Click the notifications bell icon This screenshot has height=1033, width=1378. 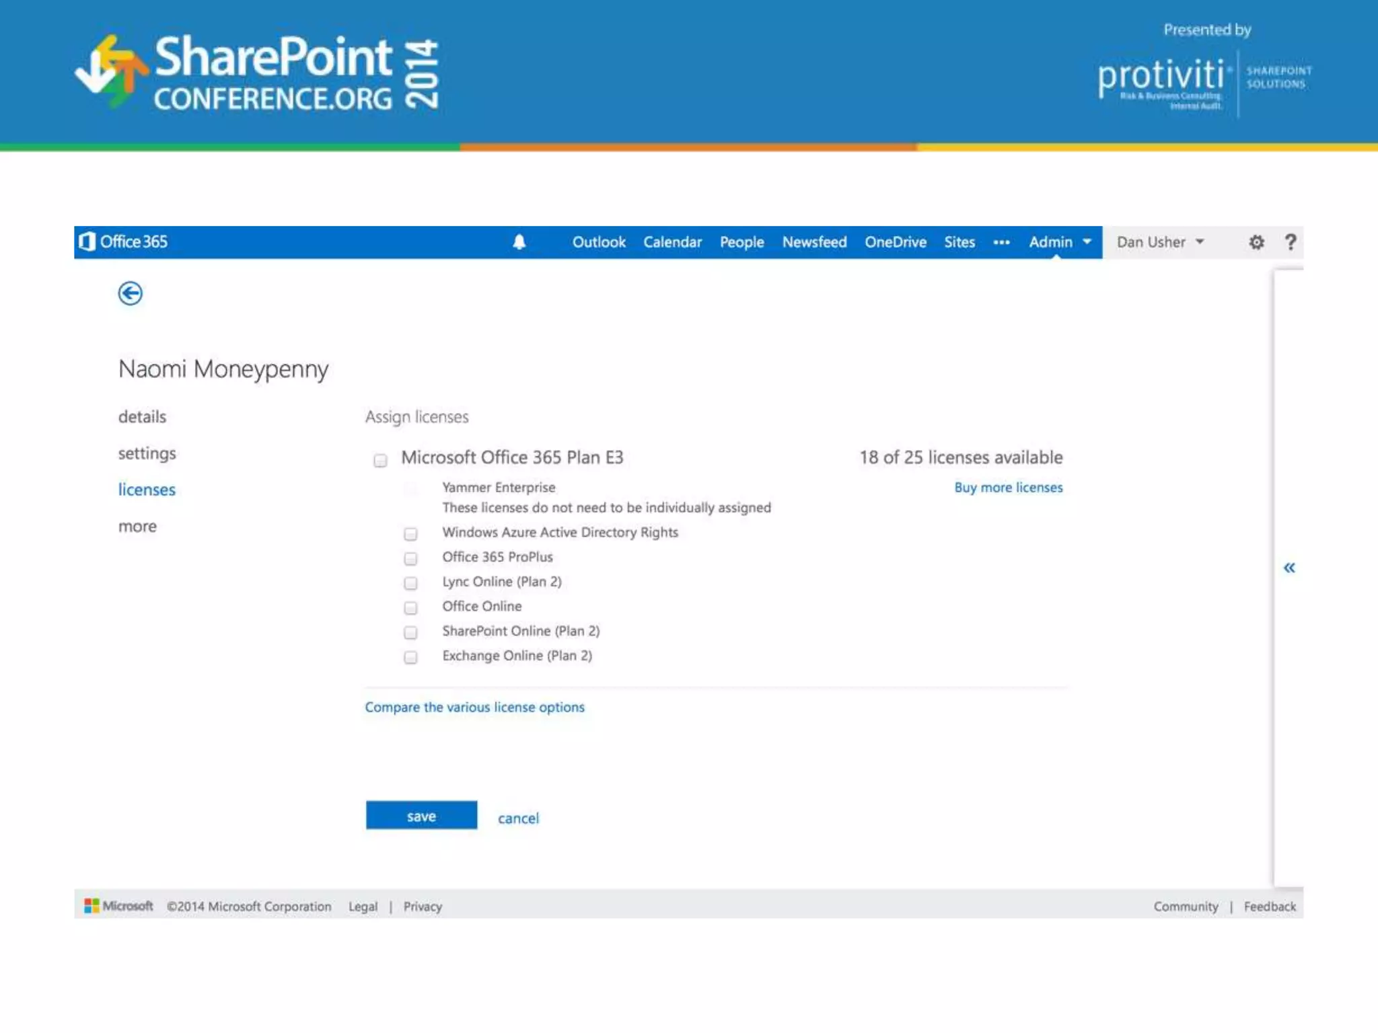[x=519, y=242]
